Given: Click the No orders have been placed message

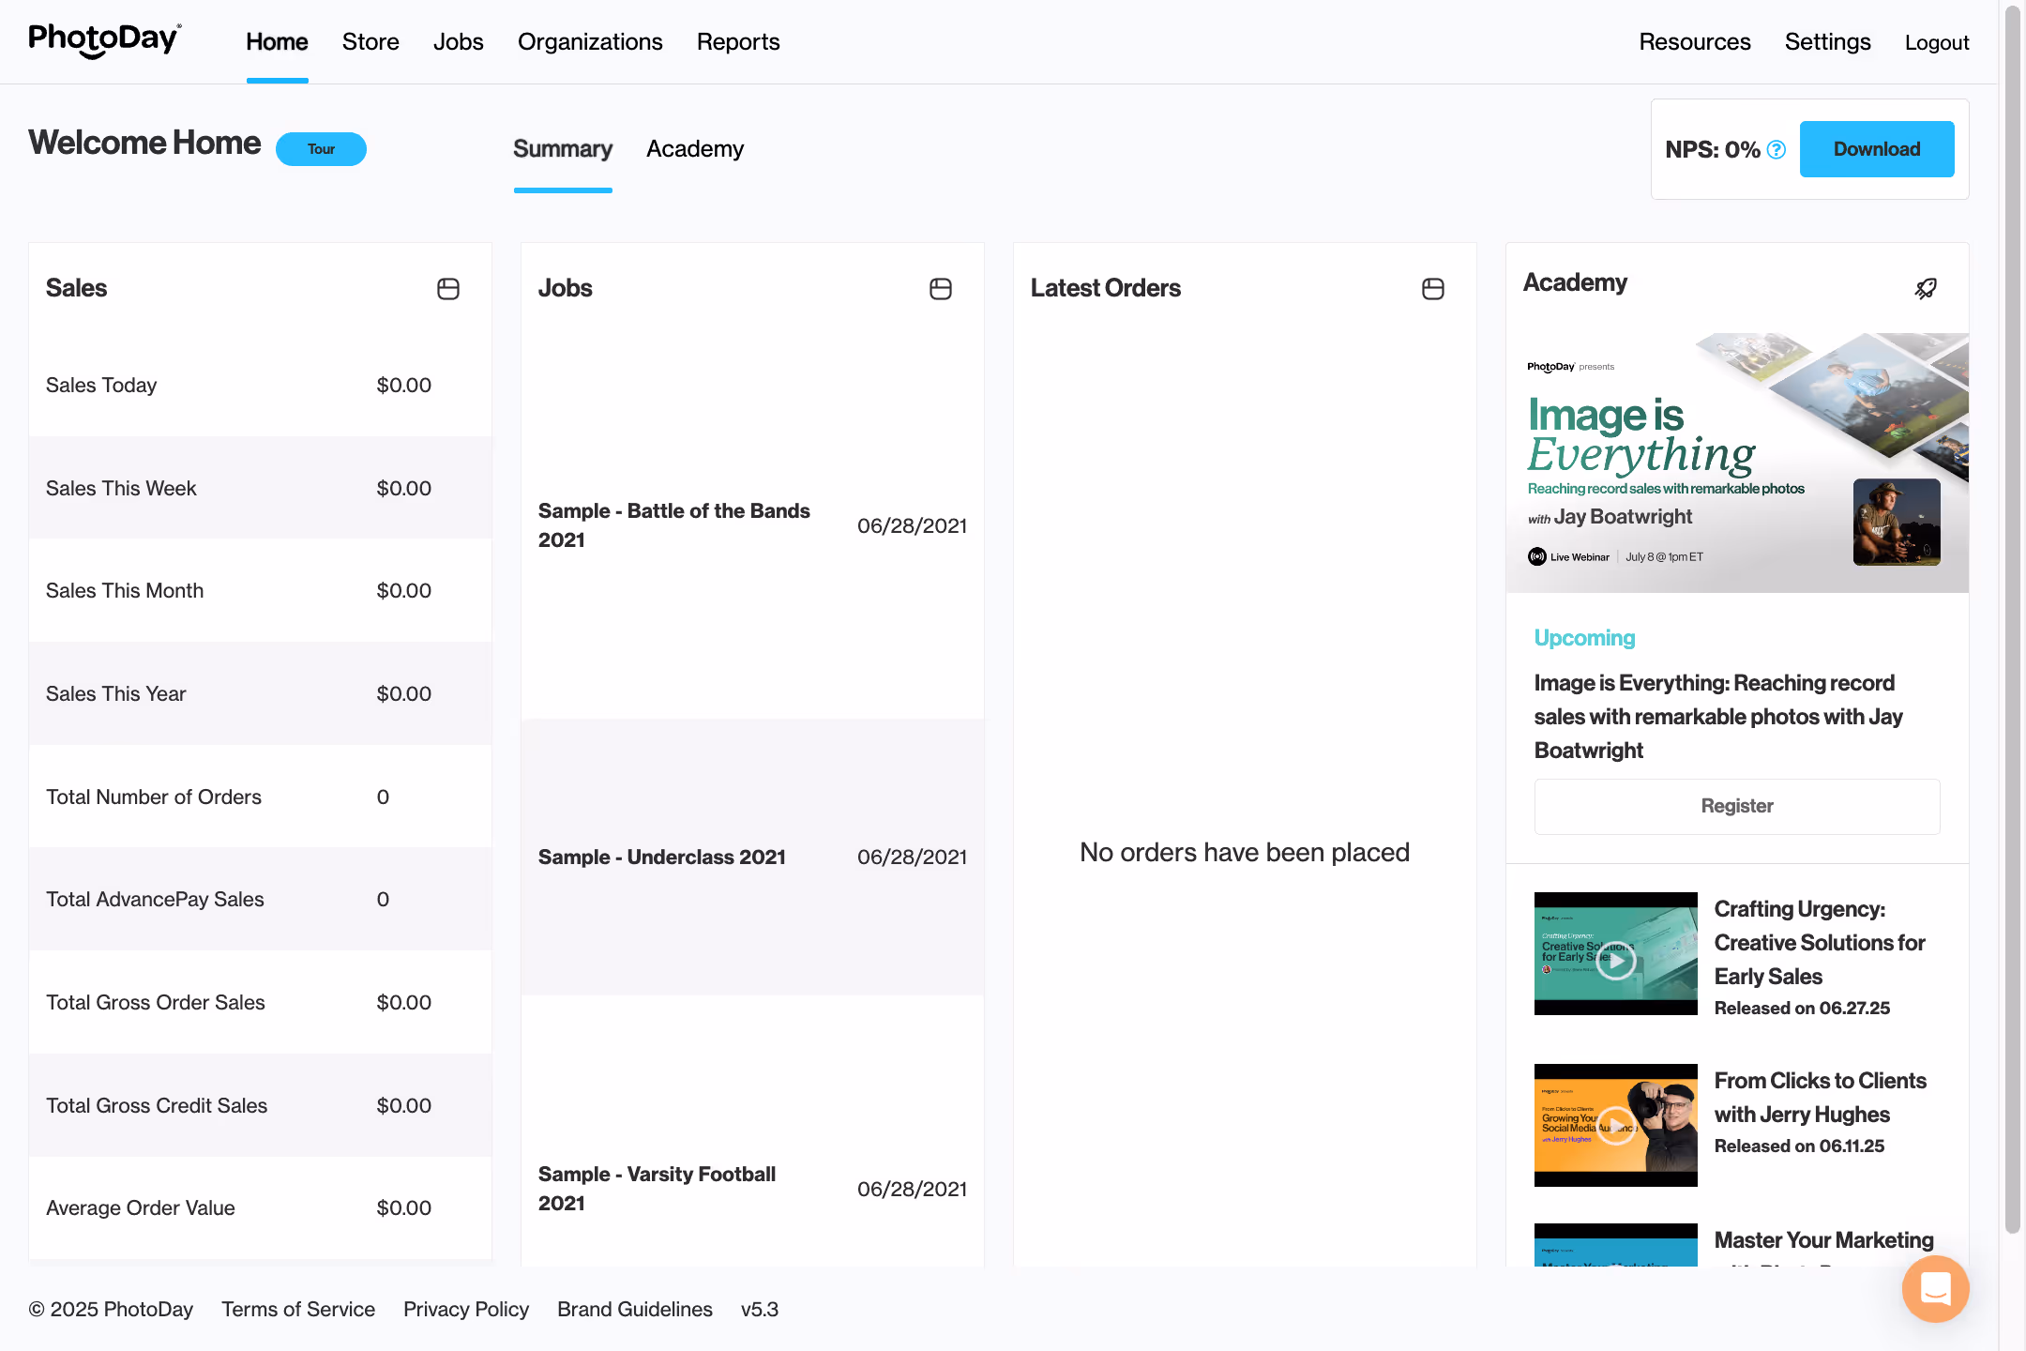Looking at the screenshot, I should coord(1245,853).
